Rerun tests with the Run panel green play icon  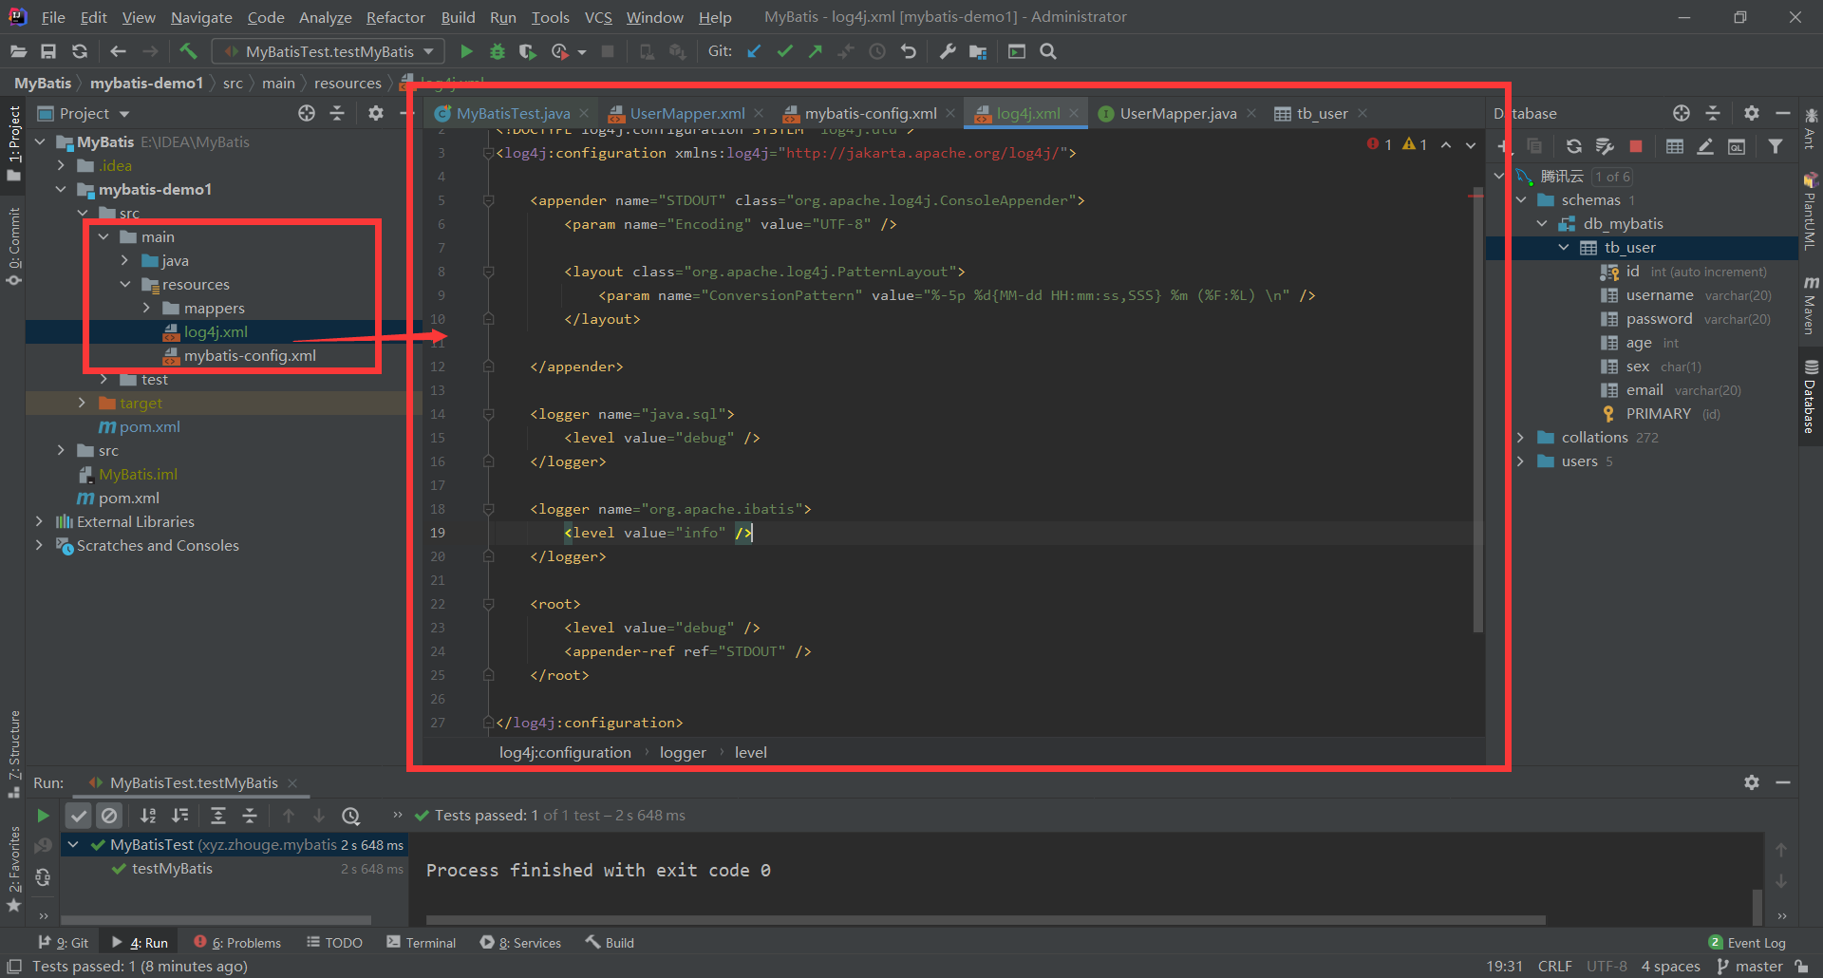(43, 815)
